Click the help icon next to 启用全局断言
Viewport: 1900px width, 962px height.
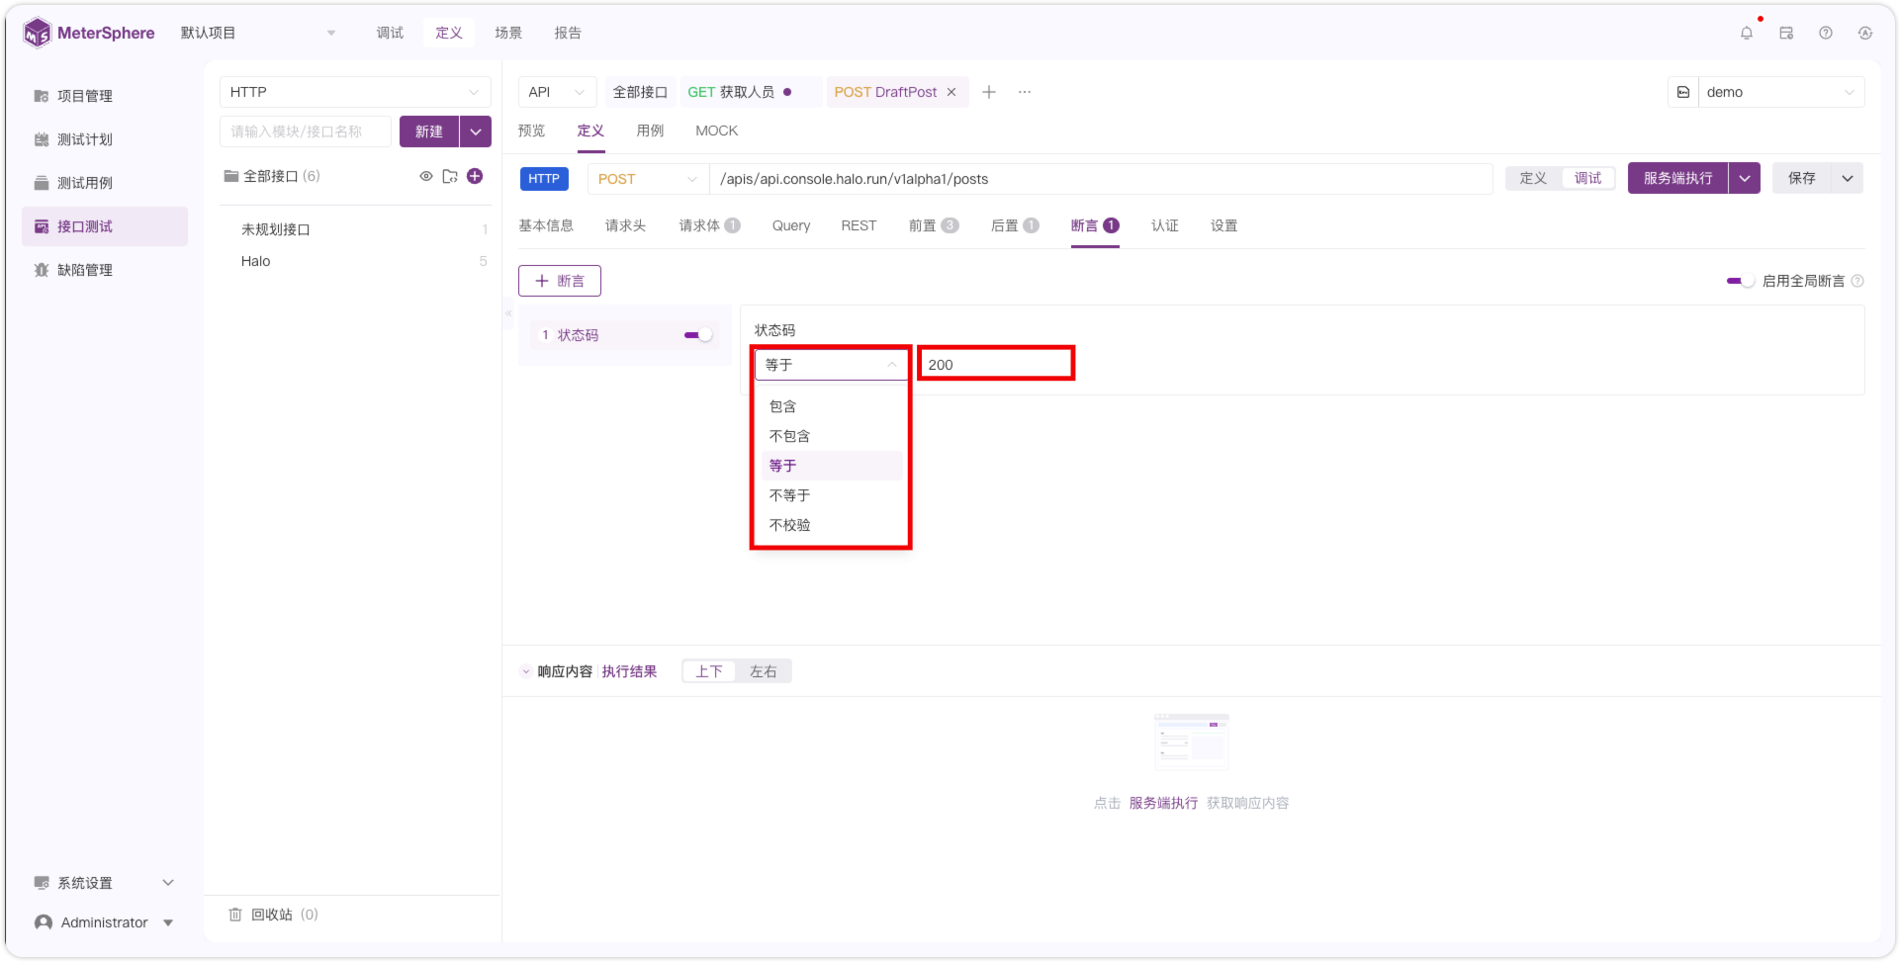(x=1857, y=281)
